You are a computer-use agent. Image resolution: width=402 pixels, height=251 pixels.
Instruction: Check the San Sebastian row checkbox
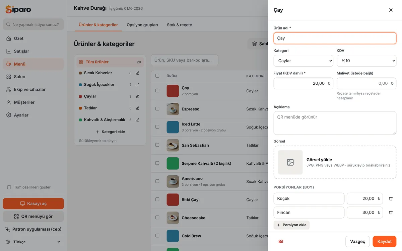coord(157,145)
